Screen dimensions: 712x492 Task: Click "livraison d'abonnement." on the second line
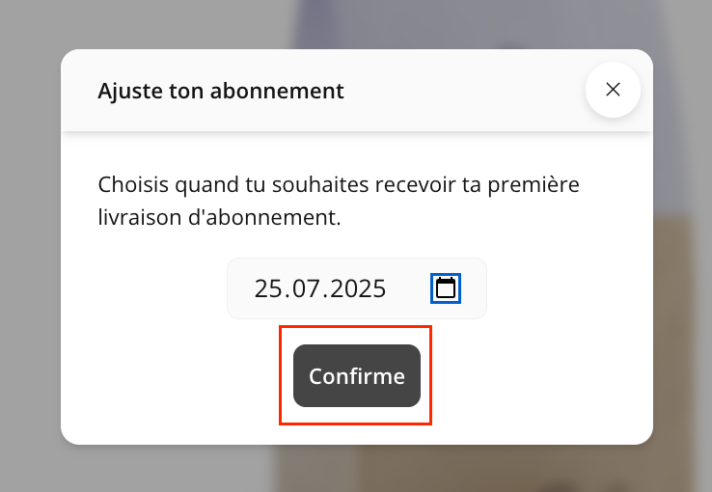coord(219,217)
